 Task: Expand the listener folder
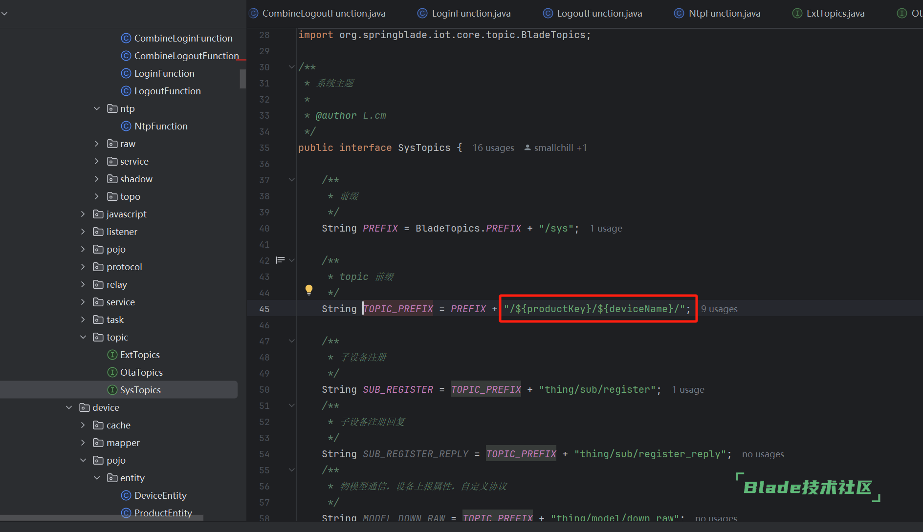pos(83,232)
